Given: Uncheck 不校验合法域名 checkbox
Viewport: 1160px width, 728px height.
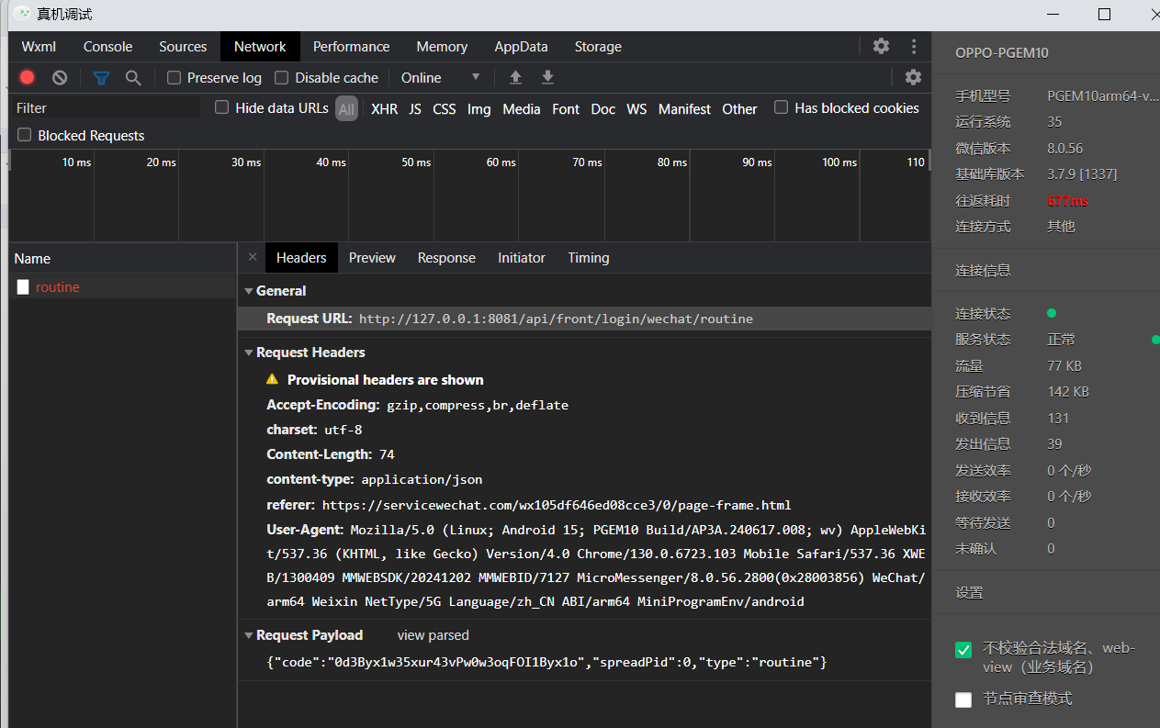Looking at the screenshot, I should 963,650.
